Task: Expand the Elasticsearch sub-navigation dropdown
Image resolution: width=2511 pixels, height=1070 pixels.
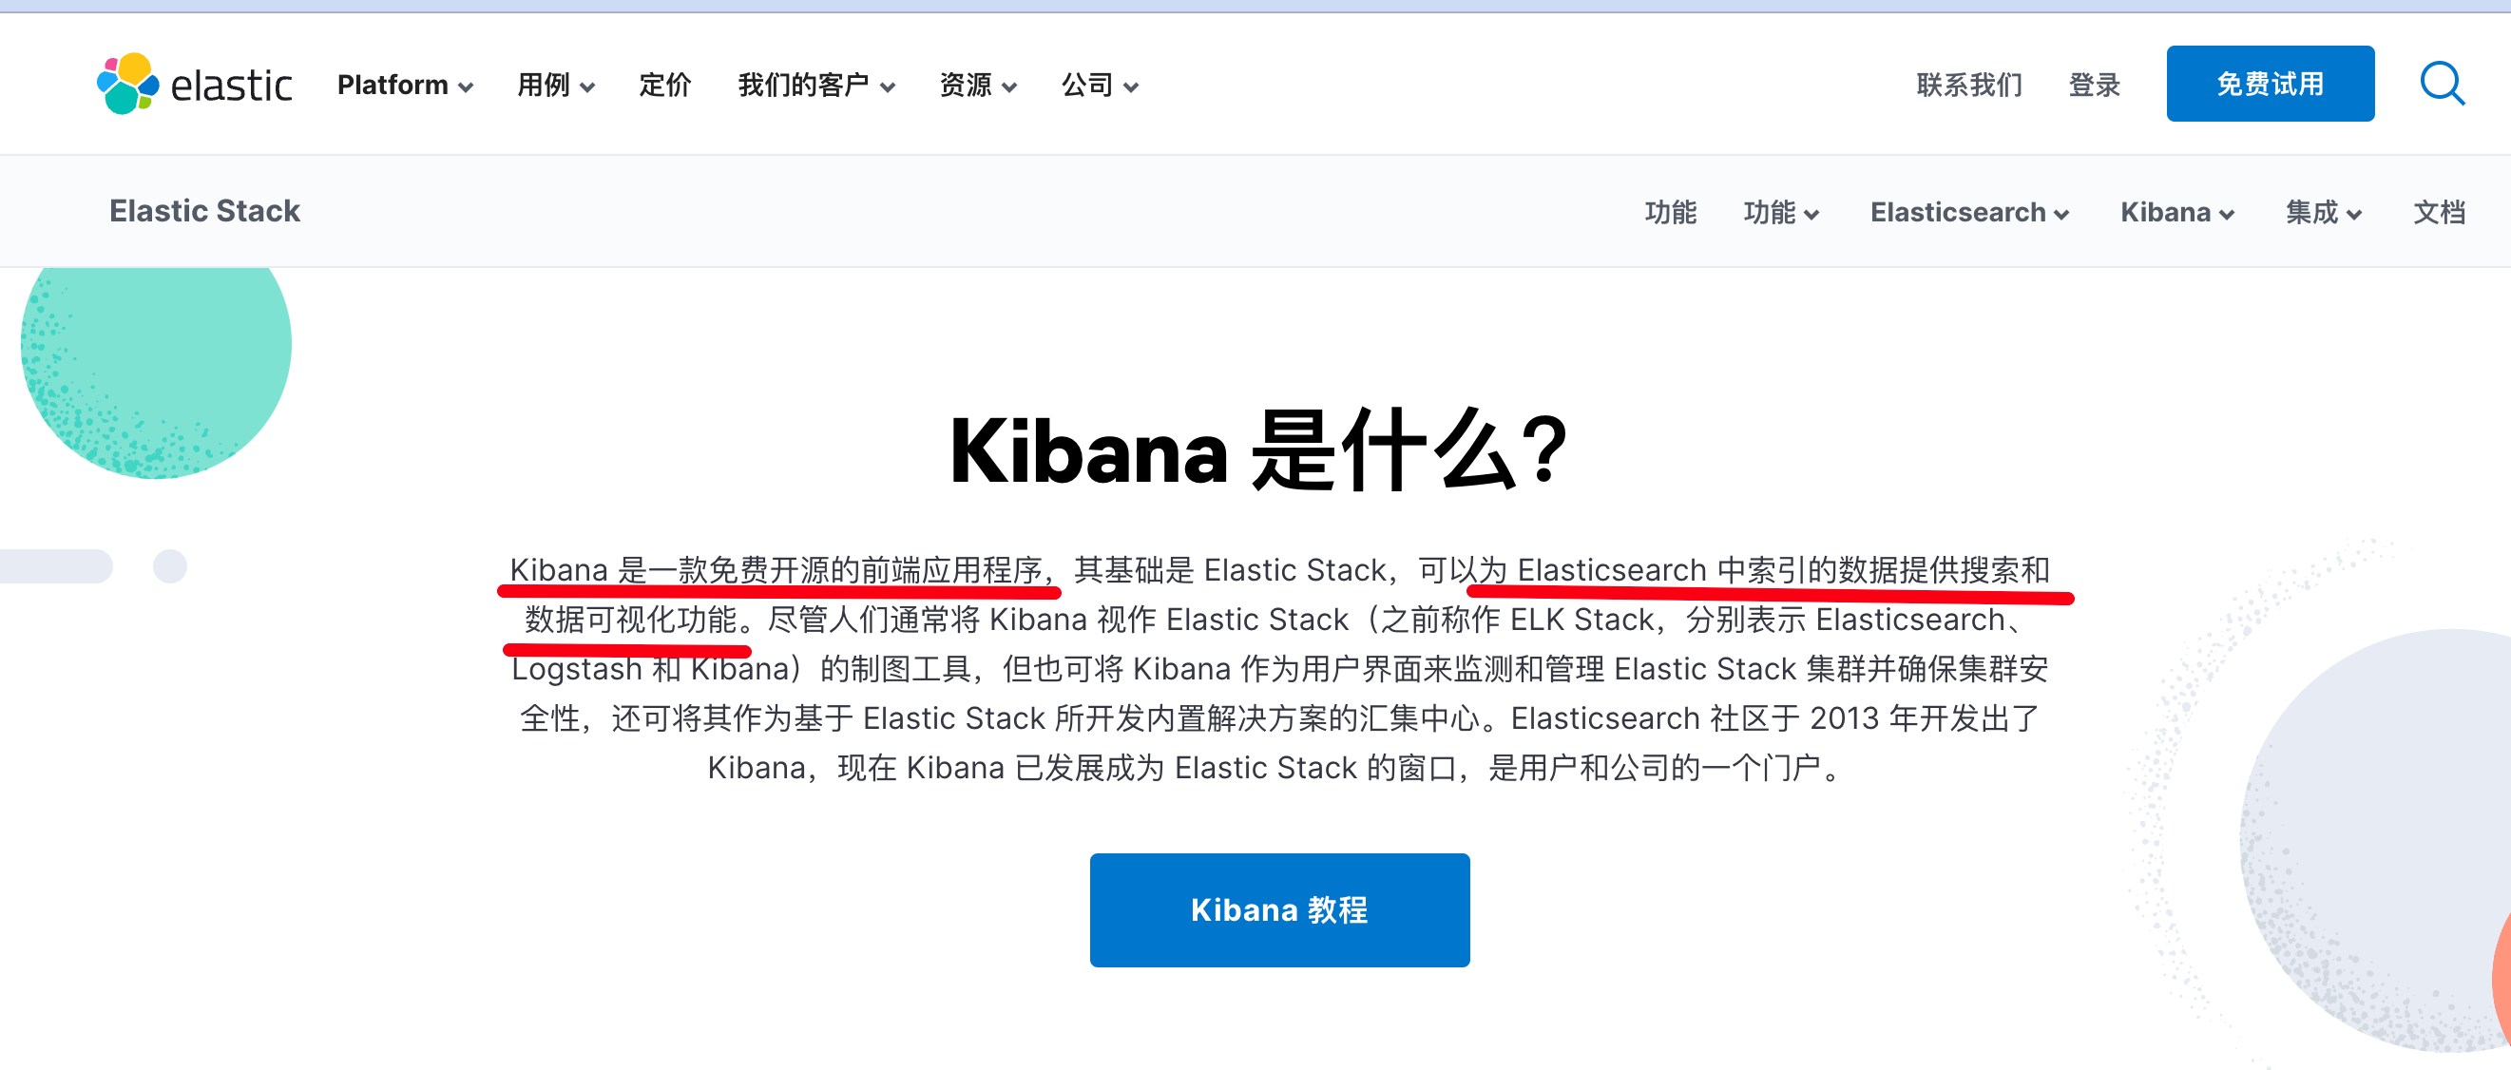Action: click(x=1969, y=213)
